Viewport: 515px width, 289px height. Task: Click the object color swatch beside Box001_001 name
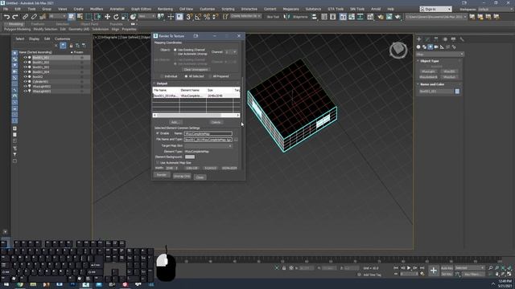tap(457, 92)
